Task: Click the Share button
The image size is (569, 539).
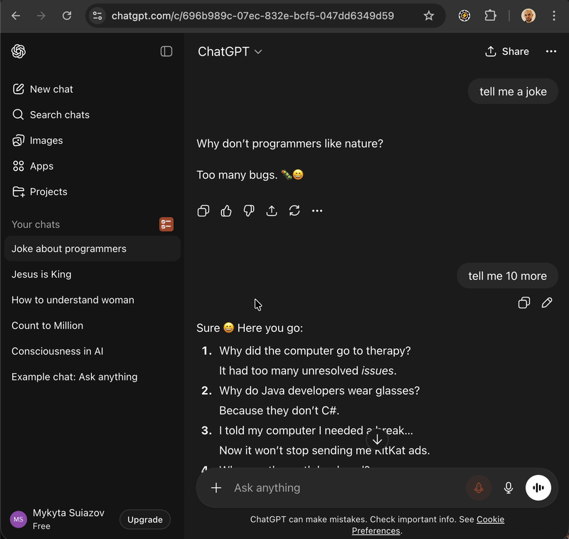Action: [x=506, y=51]
